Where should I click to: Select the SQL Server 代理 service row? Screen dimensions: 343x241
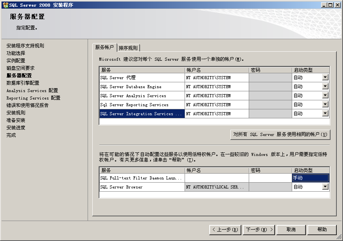(x=142, y=78)
